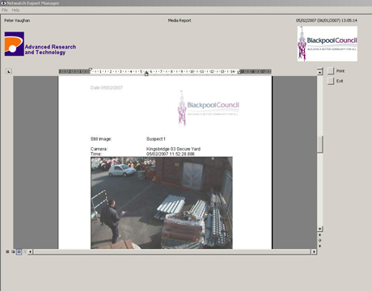372x291 pixels.
Task: Click the tab-stop selector left of ruler
Action: coord(9,71)
